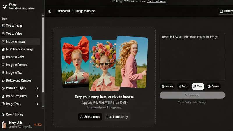Click the Load from Library button
Viewport: 233px width, 131px height.
click(x=117, y=117)
